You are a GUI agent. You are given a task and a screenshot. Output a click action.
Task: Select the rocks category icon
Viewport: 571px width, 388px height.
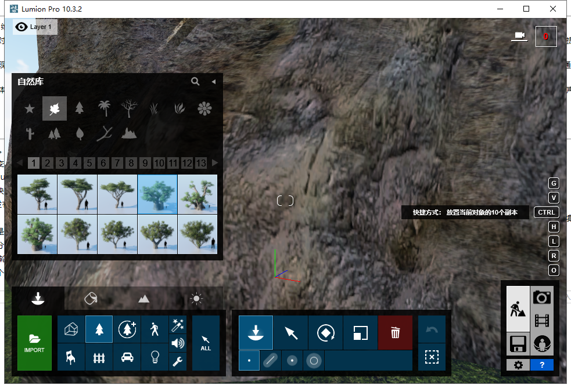point(129,134)
